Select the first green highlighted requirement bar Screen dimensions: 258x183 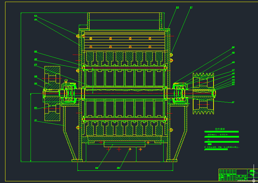pyautogui.click(x=221, y=132)
